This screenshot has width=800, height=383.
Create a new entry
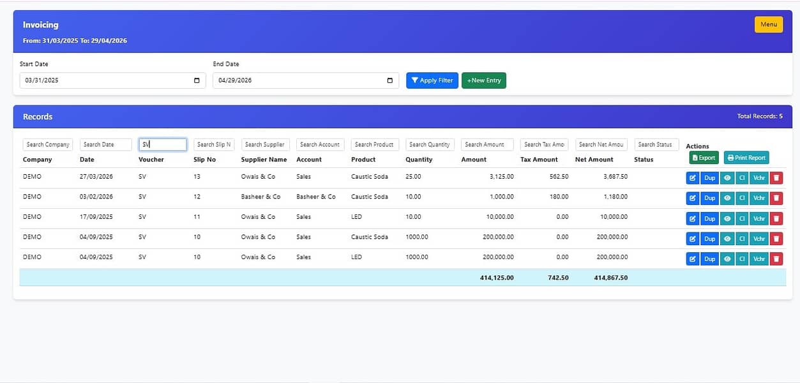pyautogui.click(x=484, y=80)
